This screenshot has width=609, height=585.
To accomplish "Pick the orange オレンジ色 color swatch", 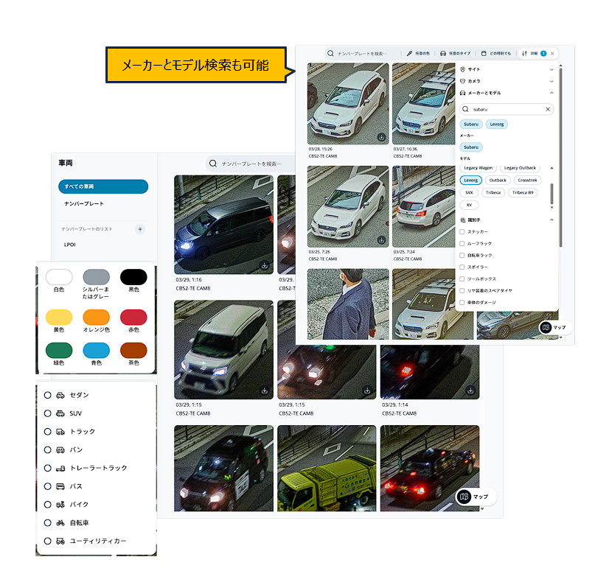I will click(97, 317).
